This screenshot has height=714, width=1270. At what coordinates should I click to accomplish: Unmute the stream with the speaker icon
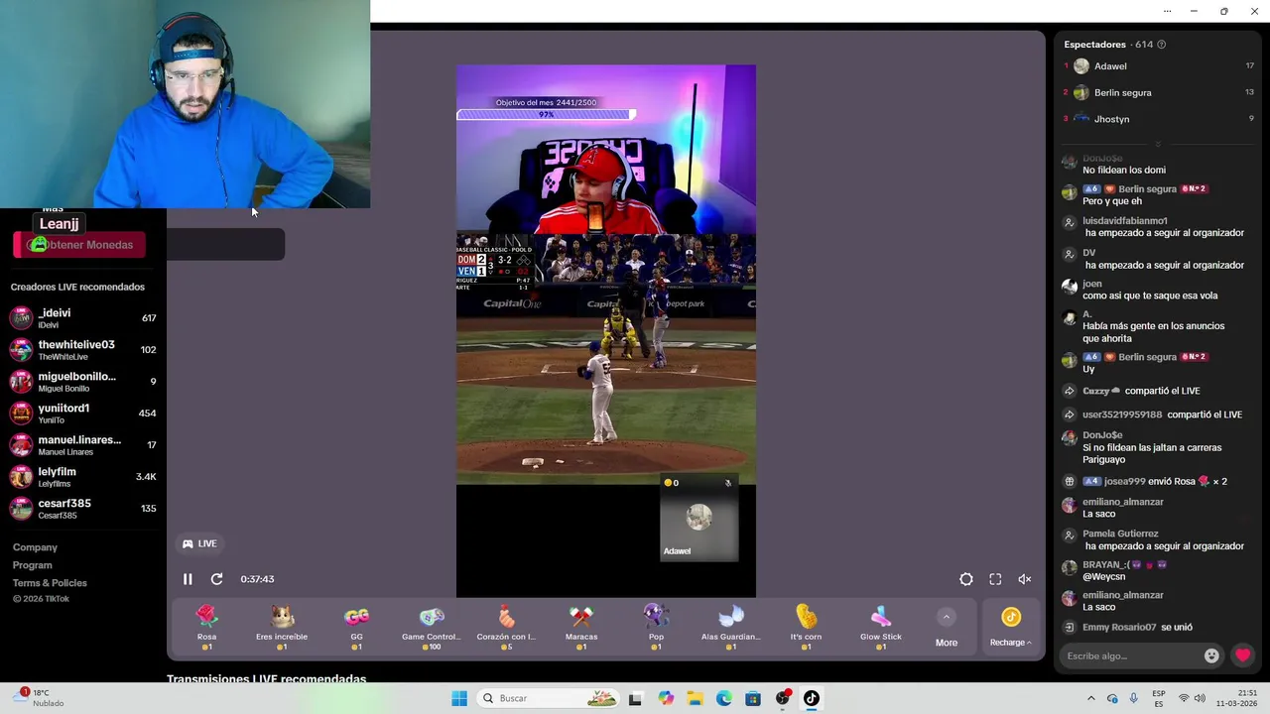(x=1025, y=579)
